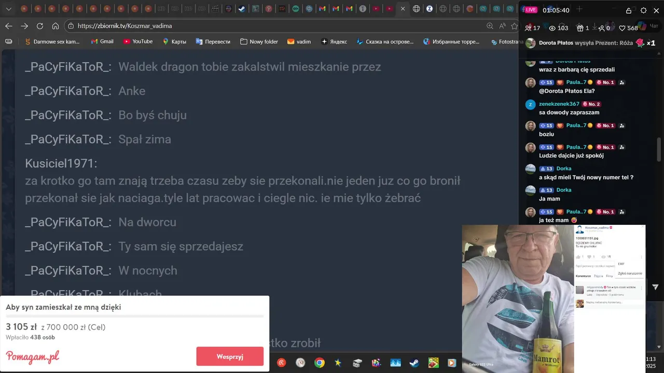
Task: Open the Перевести translate bookmark
Action: 213,41
